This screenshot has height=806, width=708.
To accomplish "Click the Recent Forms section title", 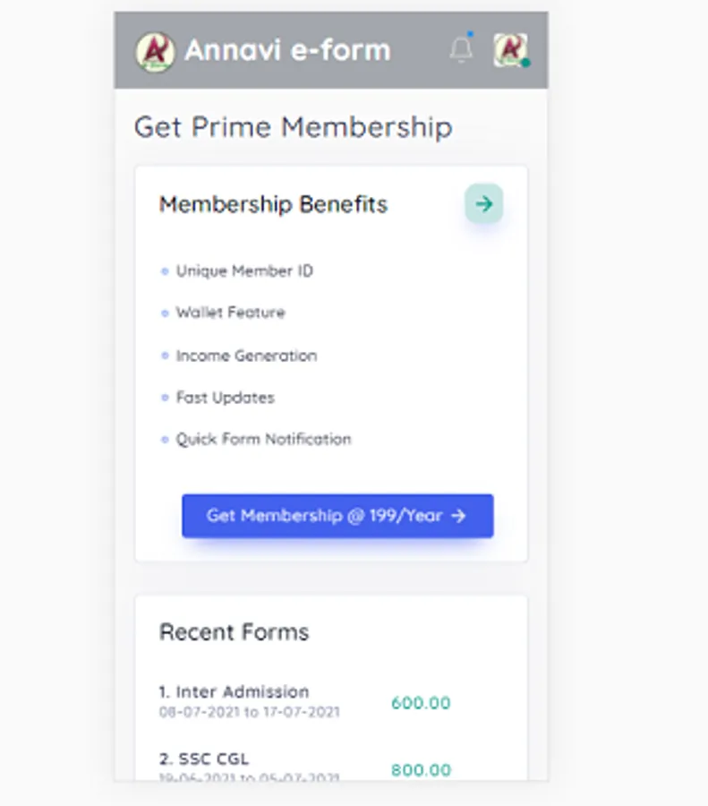I will [x=234, y=632].
